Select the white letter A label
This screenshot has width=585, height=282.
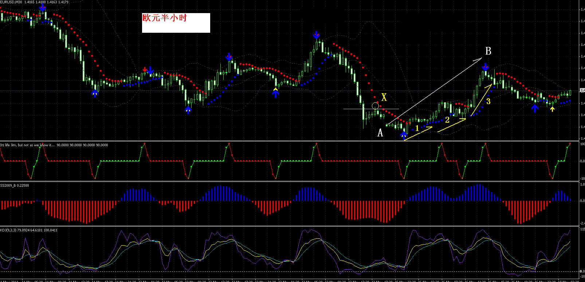(x=380, y=133)
